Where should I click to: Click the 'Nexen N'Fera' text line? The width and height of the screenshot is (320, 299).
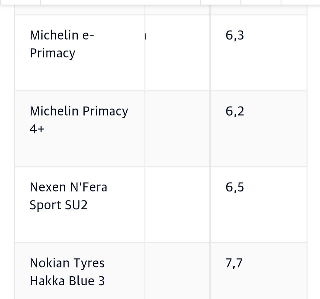pyautogui.click(x=68, y=187)
